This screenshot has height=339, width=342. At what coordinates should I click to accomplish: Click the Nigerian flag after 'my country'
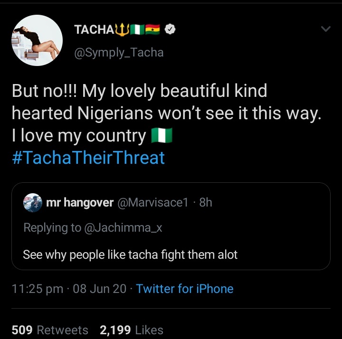pos(161,137)
